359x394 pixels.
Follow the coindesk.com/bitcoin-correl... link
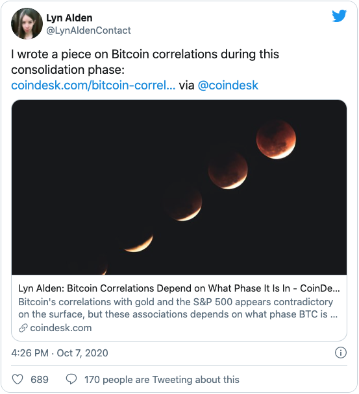[x=93, y=85]
